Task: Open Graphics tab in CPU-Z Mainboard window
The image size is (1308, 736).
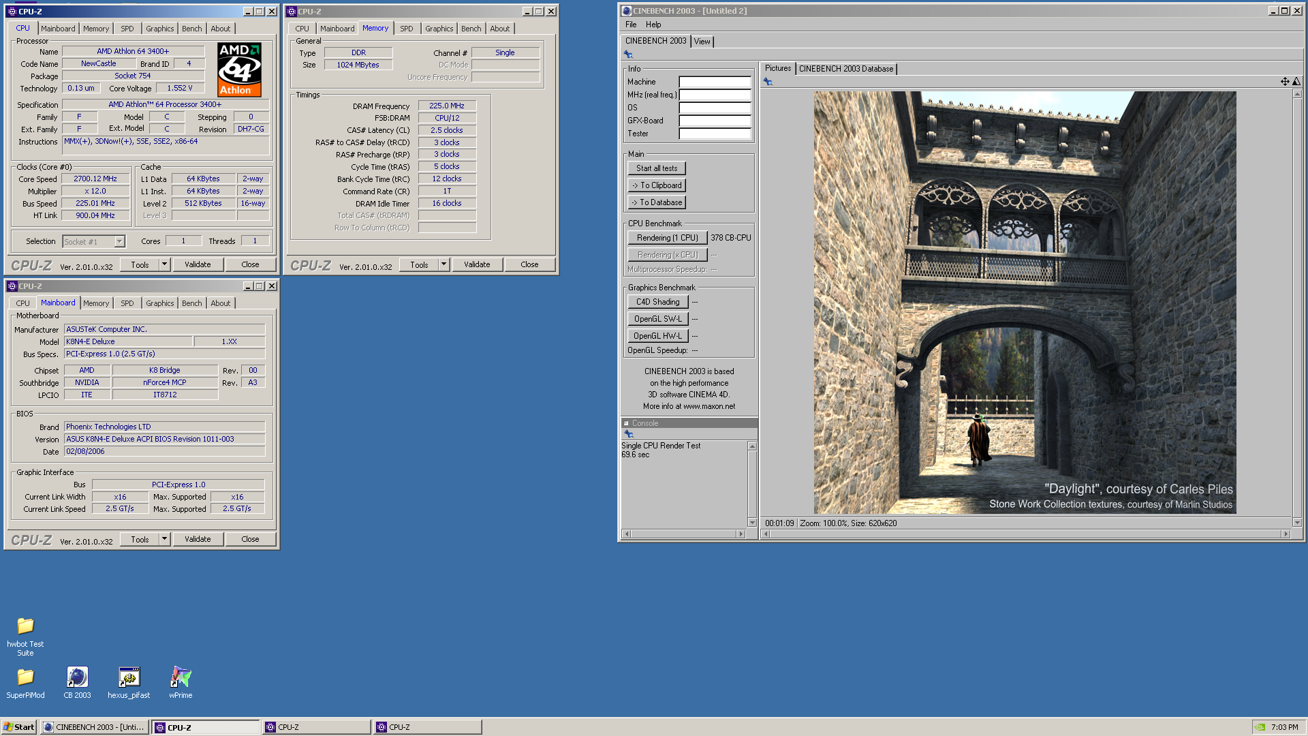Action: pyautogui.click(x=159, y=303)
